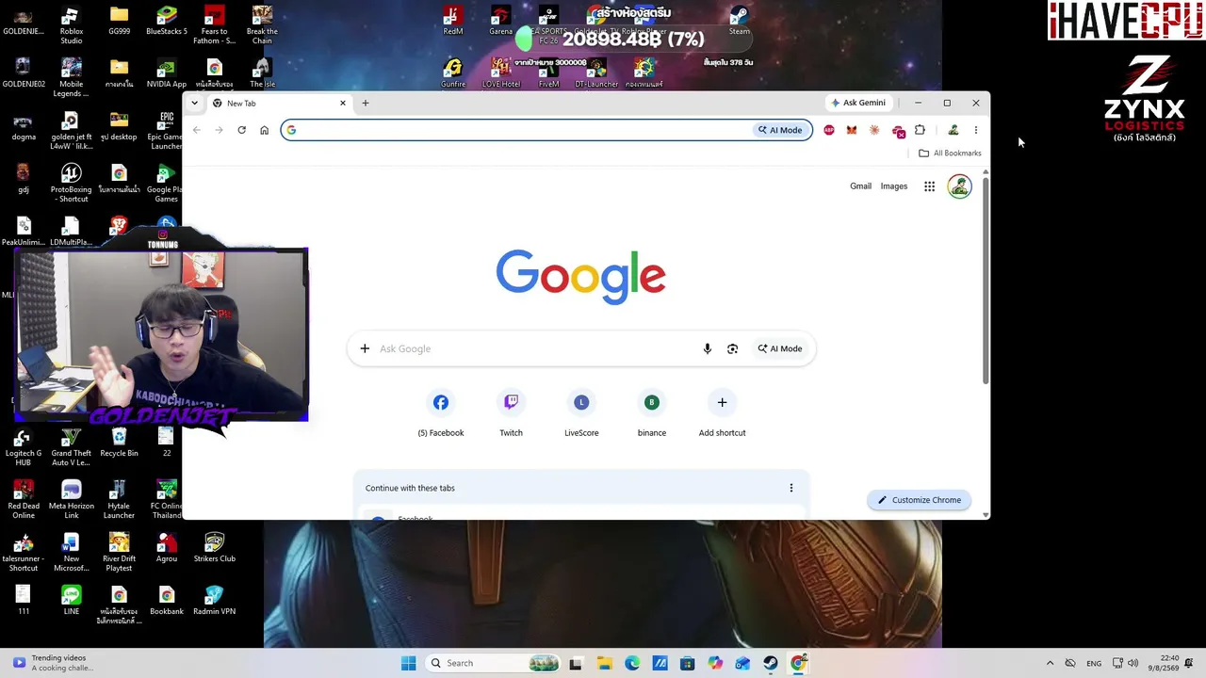This screenshot has height=678, width=1206.
Task: Open the Google apps grid
Action: pos(929,186)
